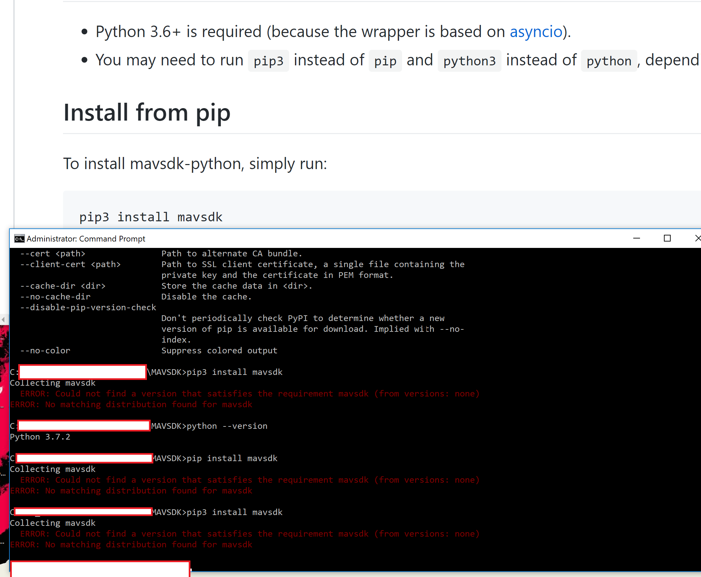Select the pip inline code snippet
Screen dimensions: 701x577
[x=385, y=61]
